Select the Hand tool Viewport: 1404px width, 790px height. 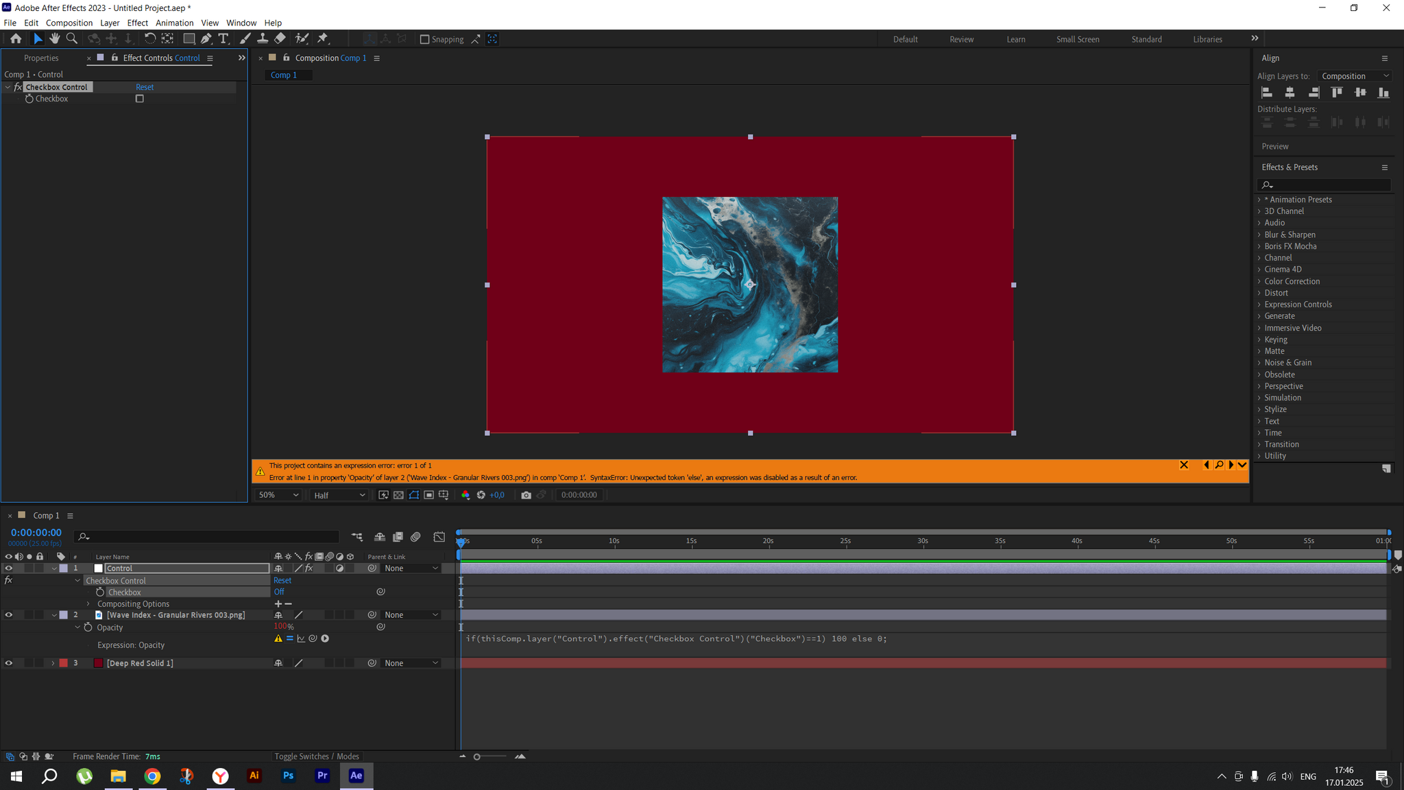tap(54, 39)
